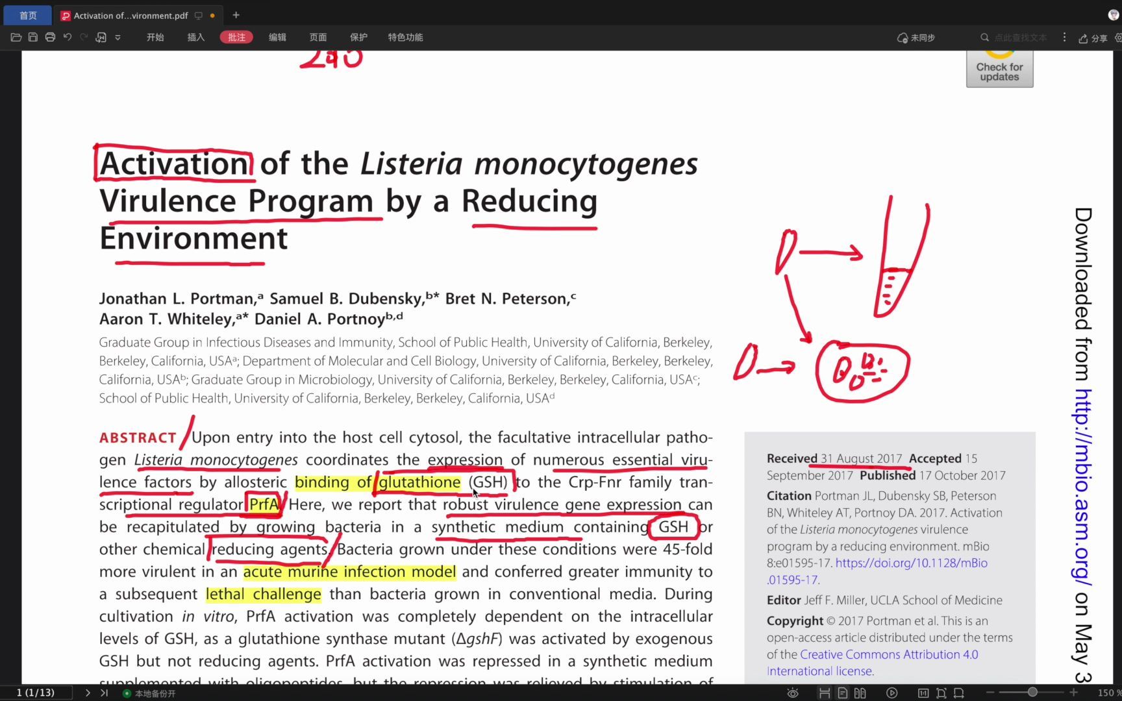Click the highlighted word 'glutathione'
The width and height of the screenshot is (1122, 701).
pyautogui.click(x=419, y=482)
